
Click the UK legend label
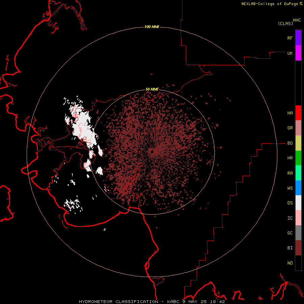pos(290,53)
